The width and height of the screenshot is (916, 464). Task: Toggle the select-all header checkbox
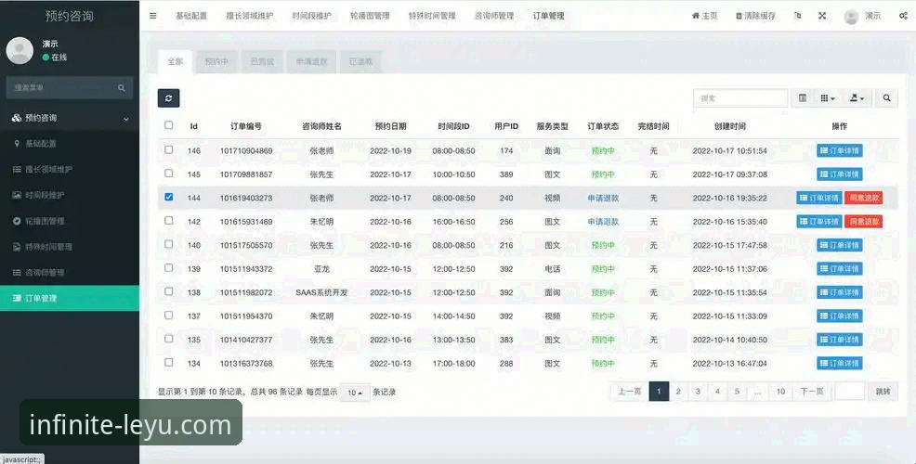[x=169, y=125]
